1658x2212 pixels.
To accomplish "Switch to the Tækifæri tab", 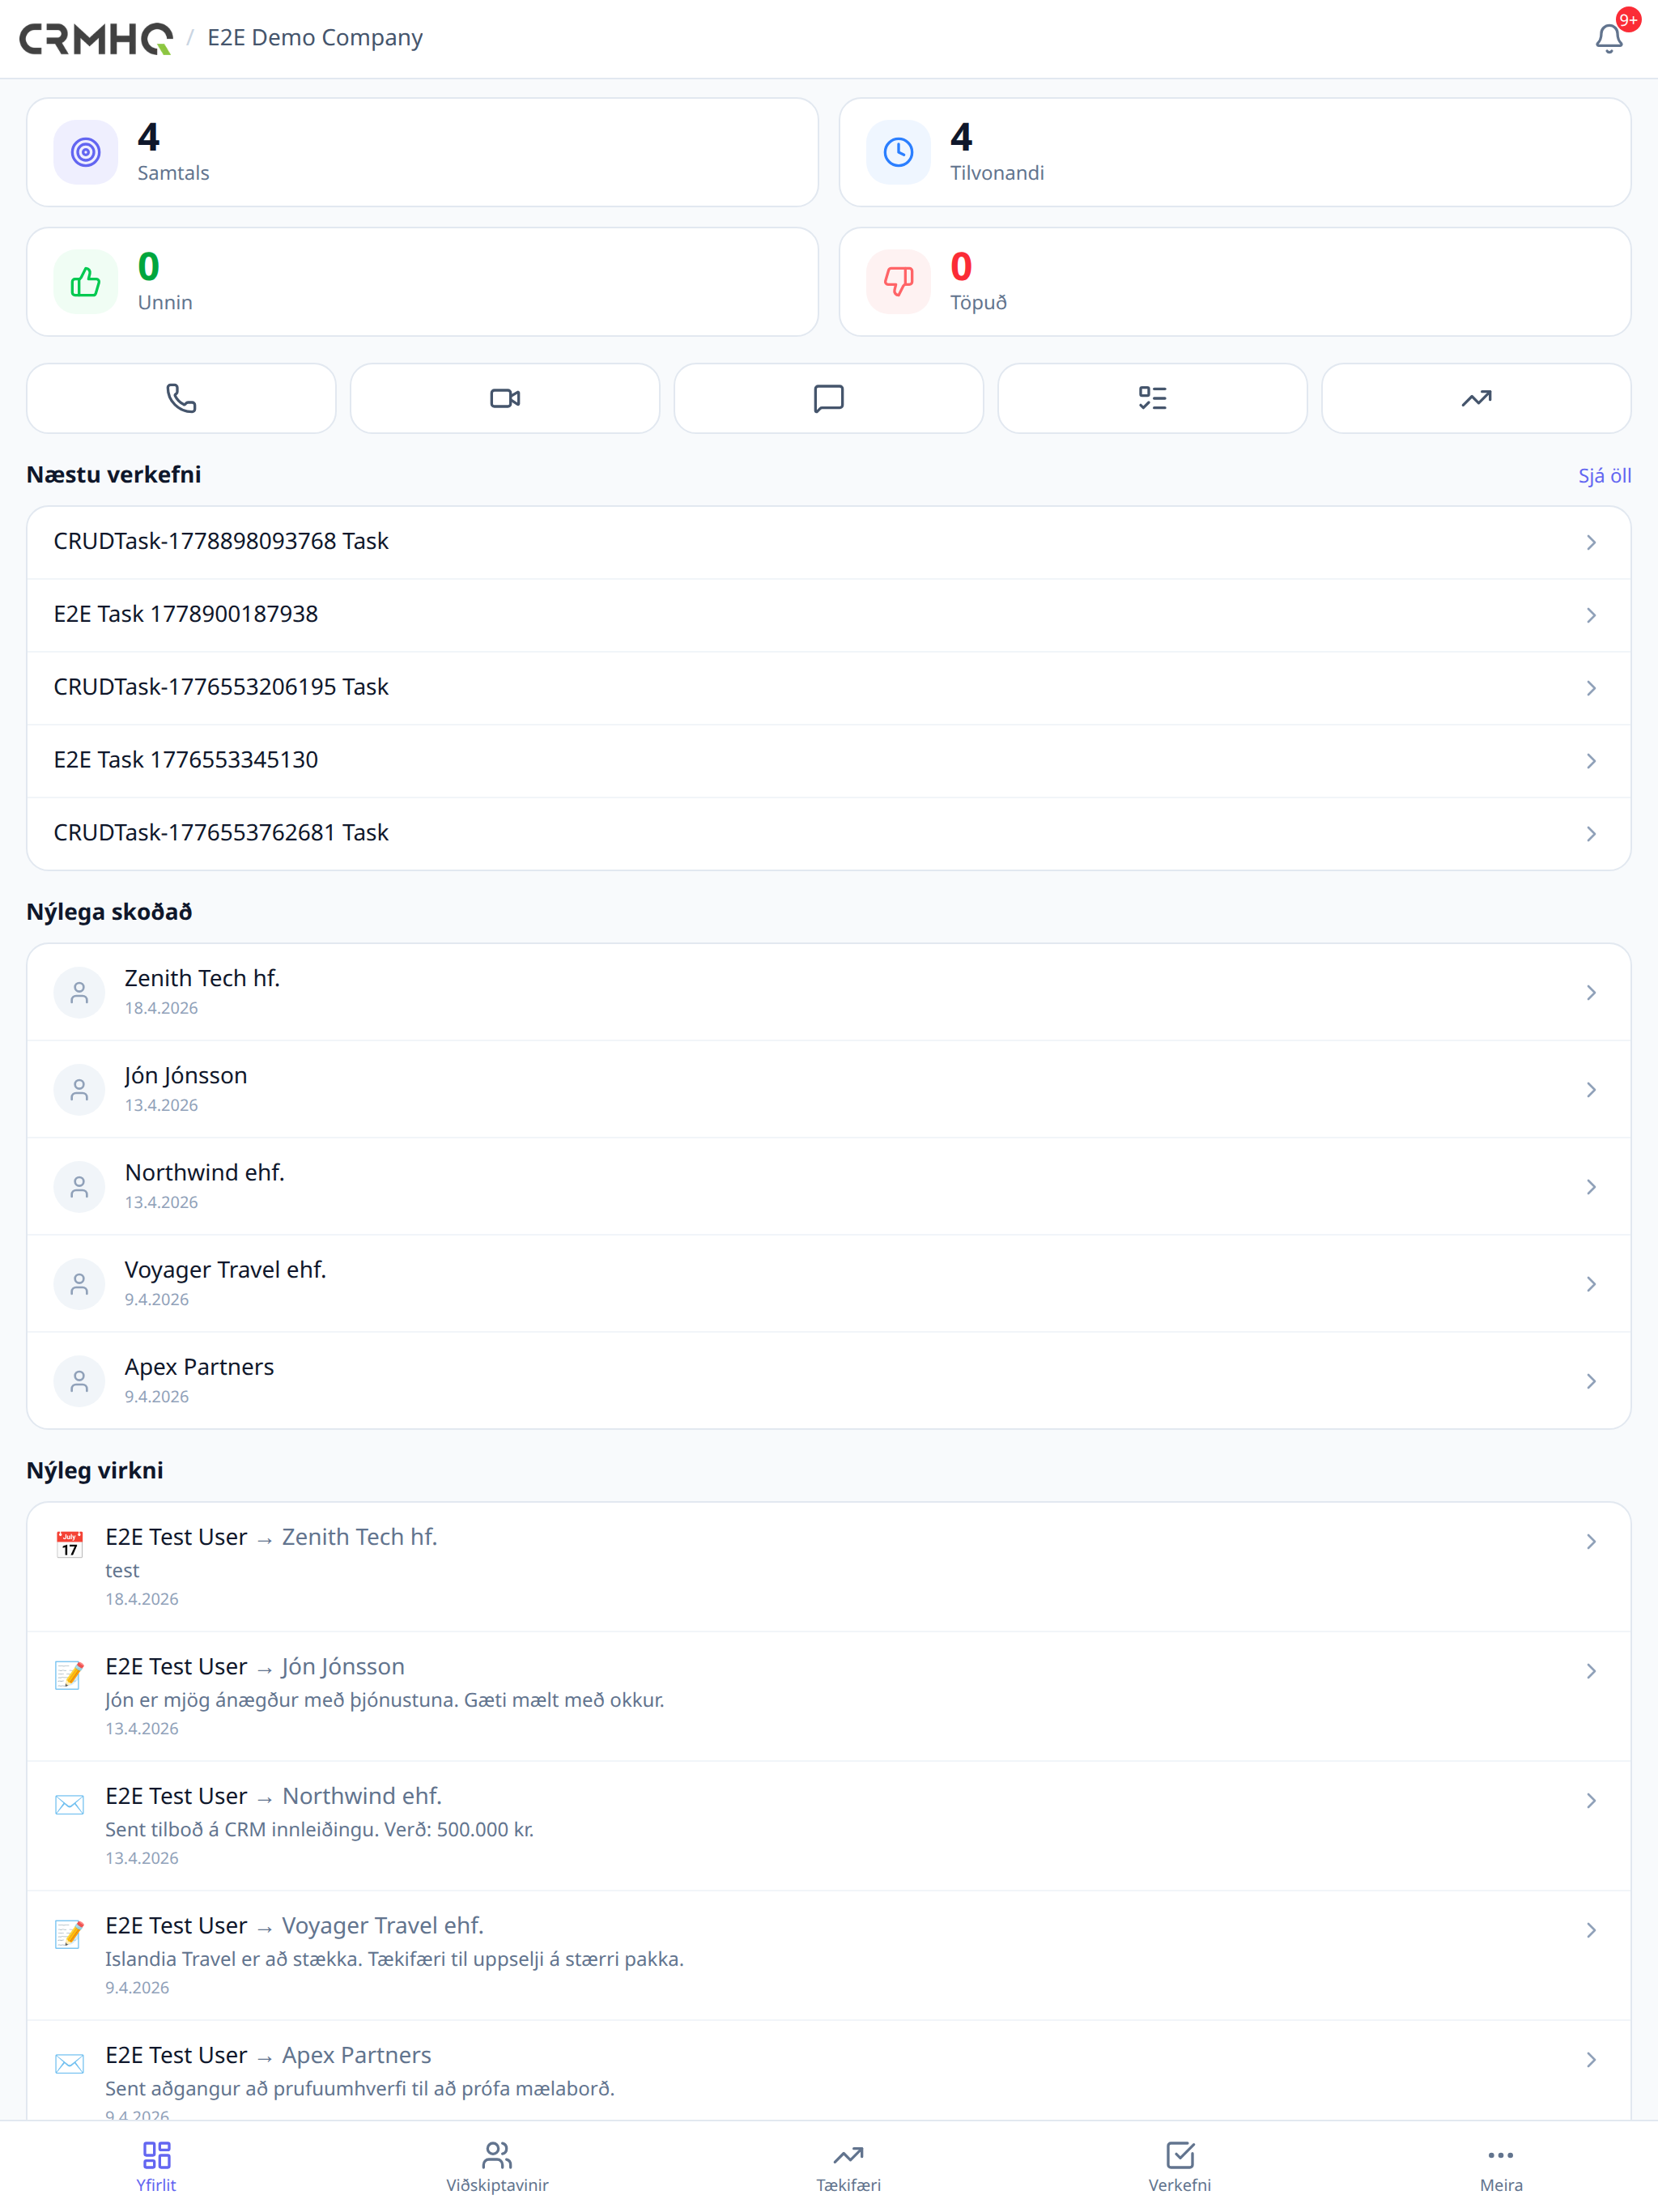I will (x=848, y=2167).
